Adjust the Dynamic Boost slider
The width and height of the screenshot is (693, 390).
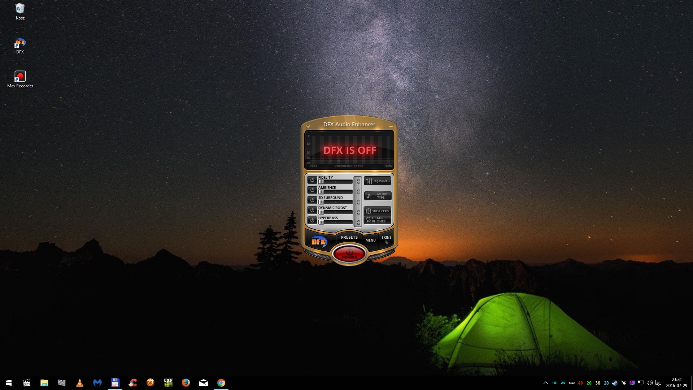click(x=335, y=212)
